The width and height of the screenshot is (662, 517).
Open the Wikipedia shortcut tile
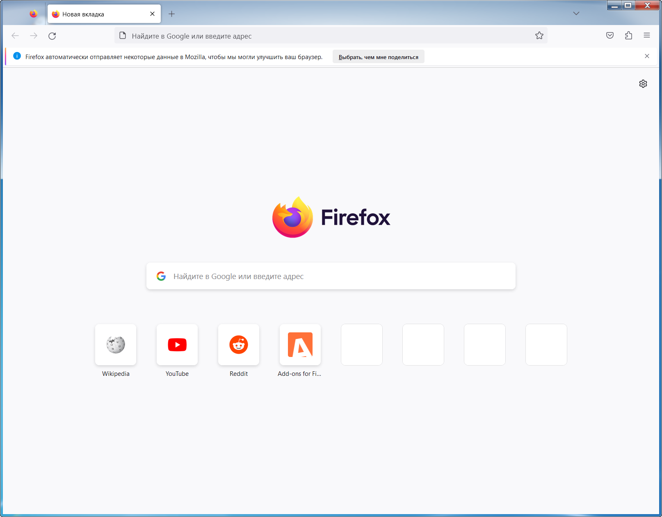coord(116,345)
